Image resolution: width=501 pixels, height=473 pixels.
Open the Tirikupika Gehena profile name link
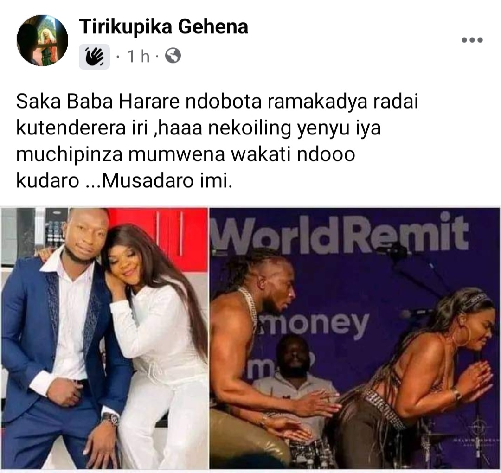tap(164, 26)
